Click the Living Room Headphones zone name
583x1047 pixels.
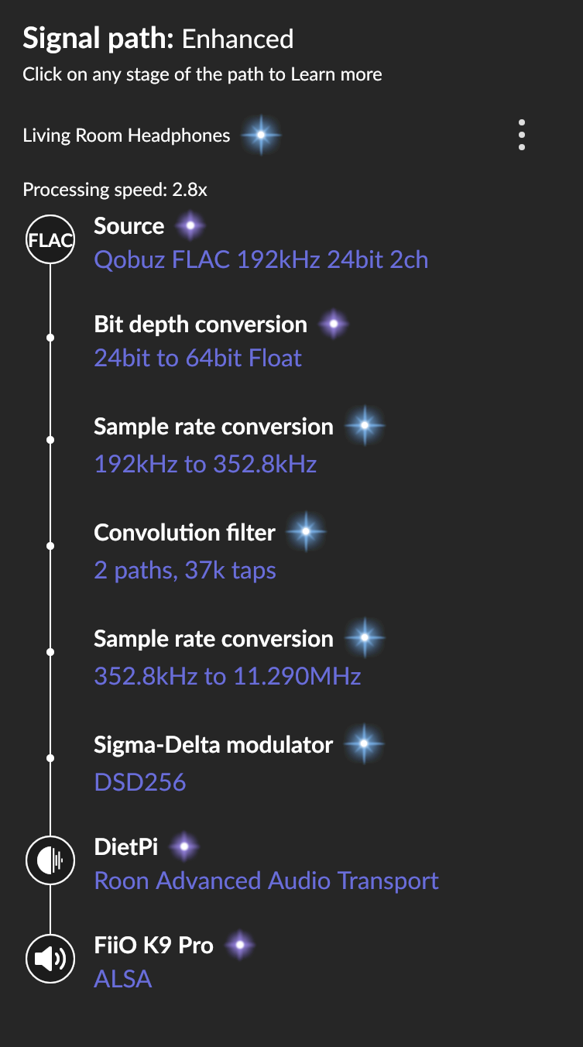coord(126,136)
